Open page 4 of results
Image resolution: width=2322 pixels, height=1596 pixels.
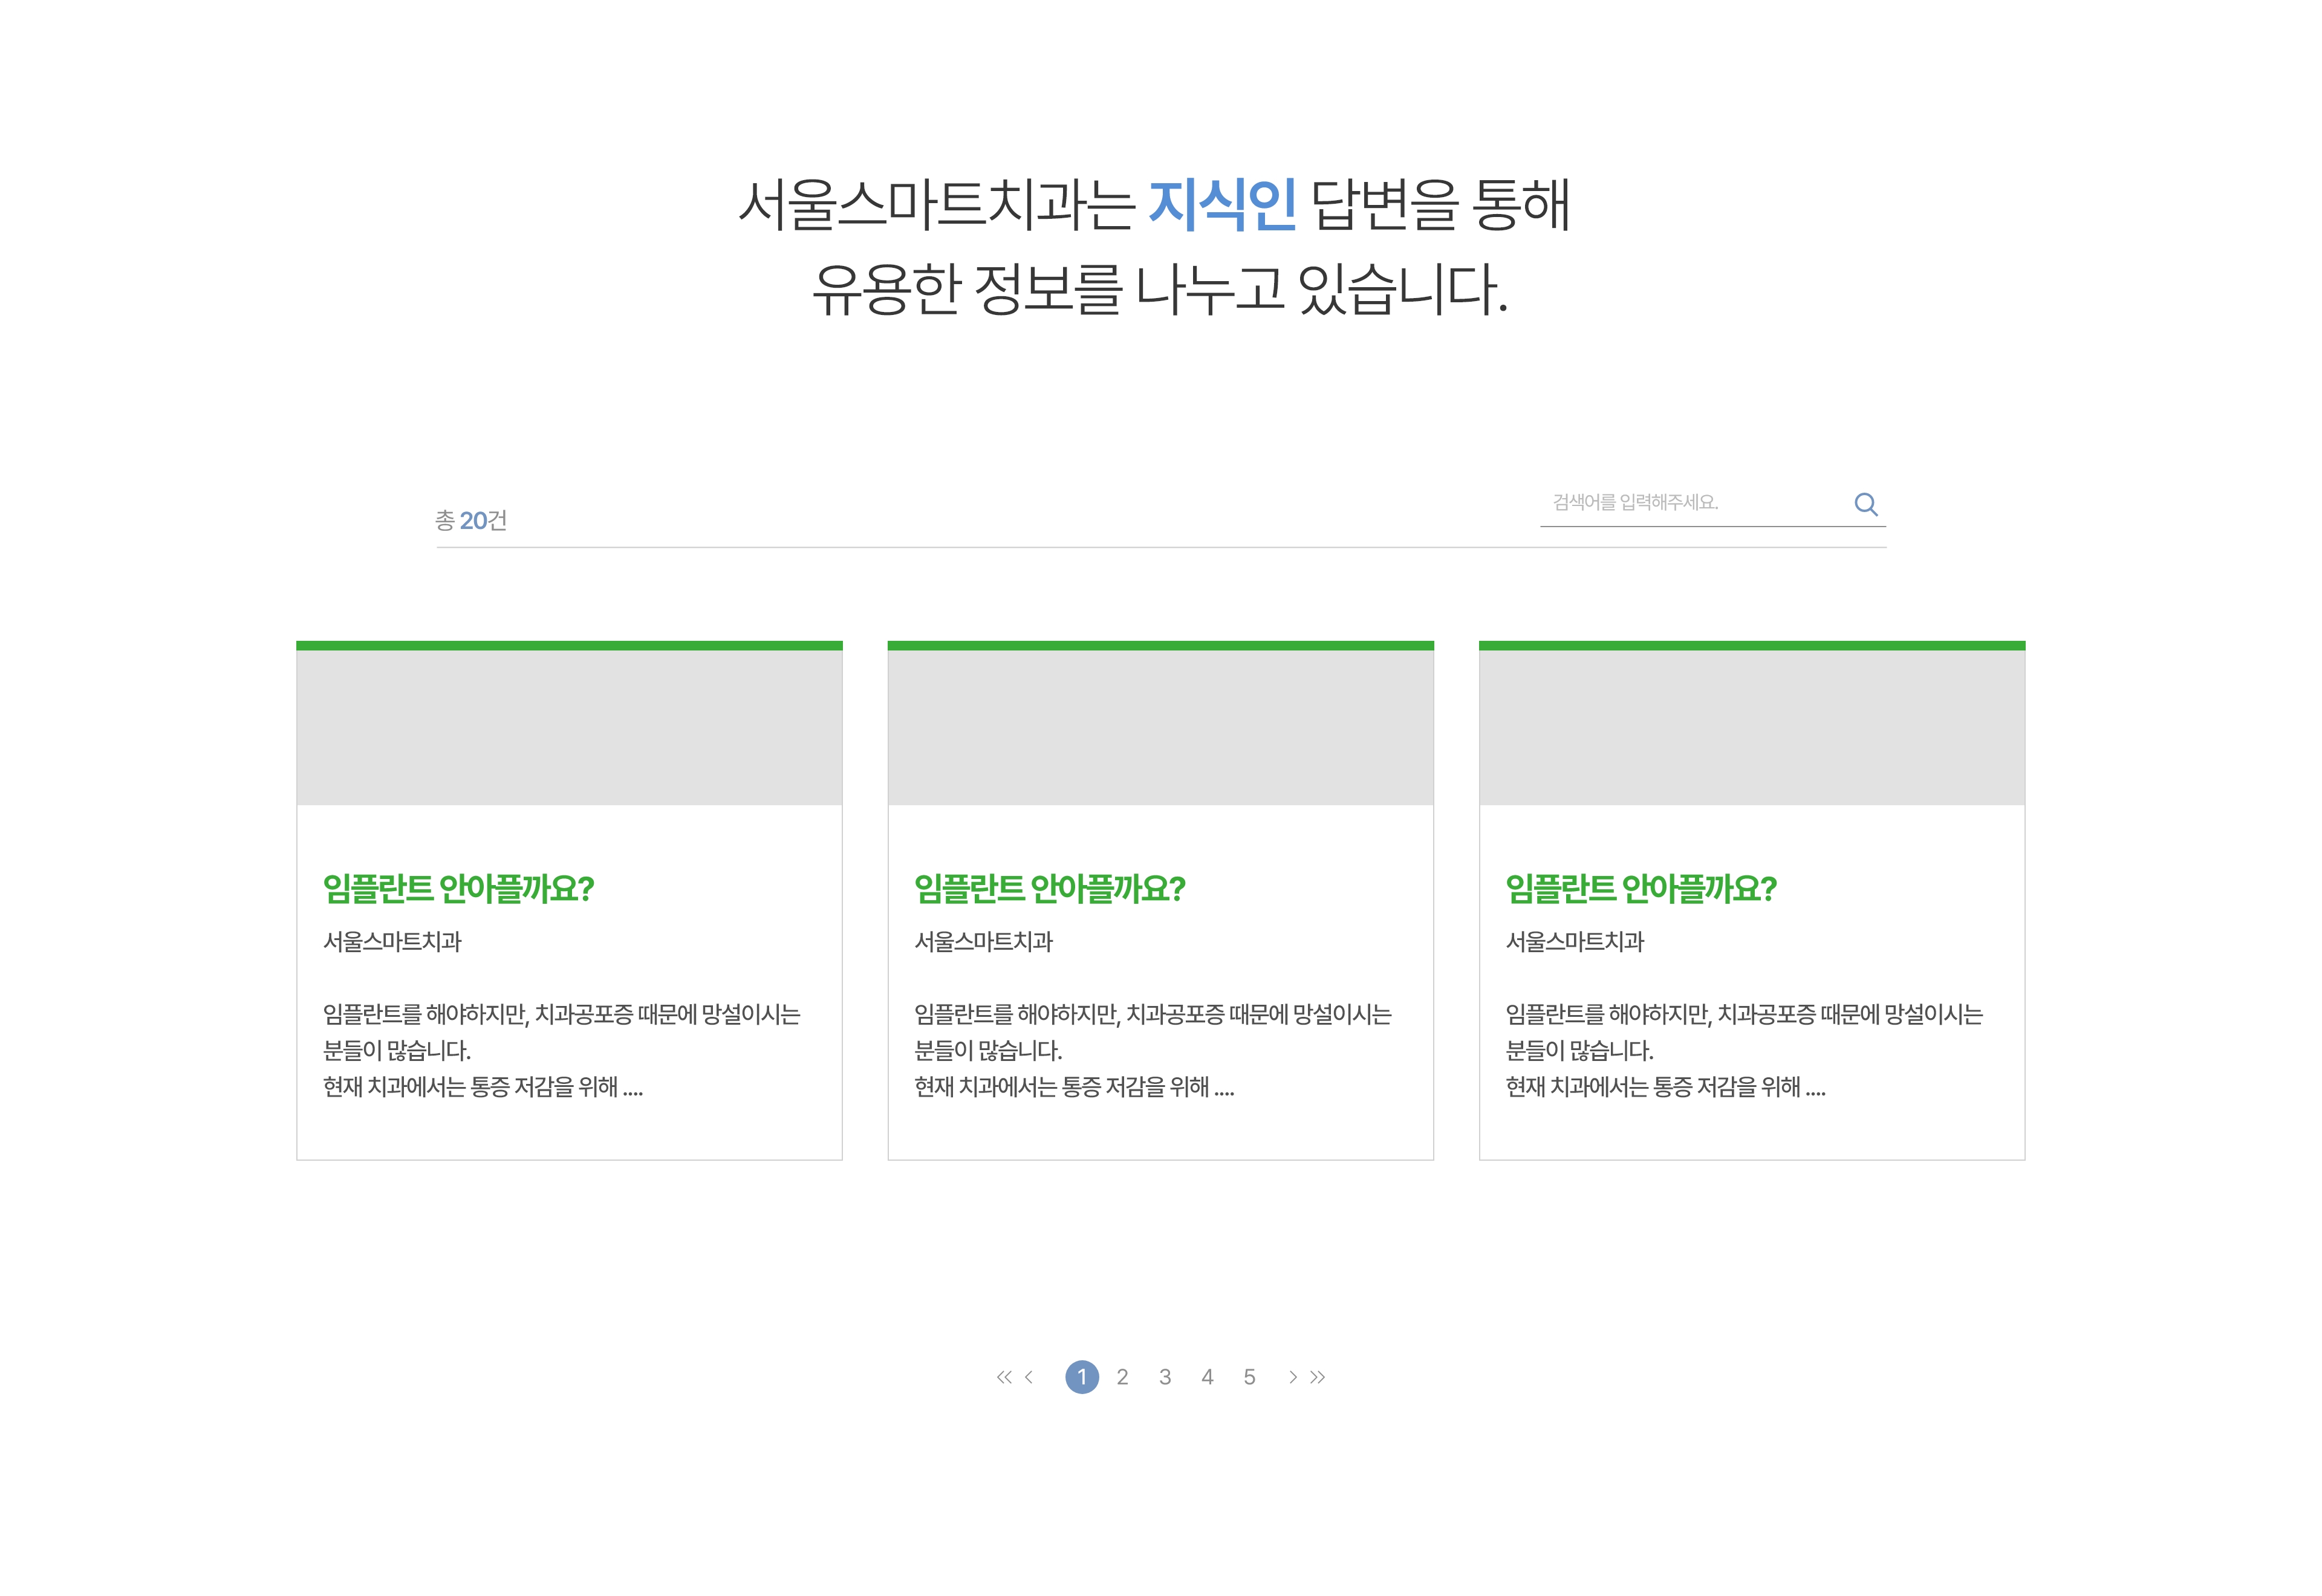click(1207, 1377)
